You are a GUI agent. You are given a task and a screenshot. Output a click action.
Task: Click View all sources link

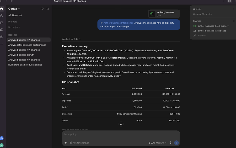click(202, 36)
